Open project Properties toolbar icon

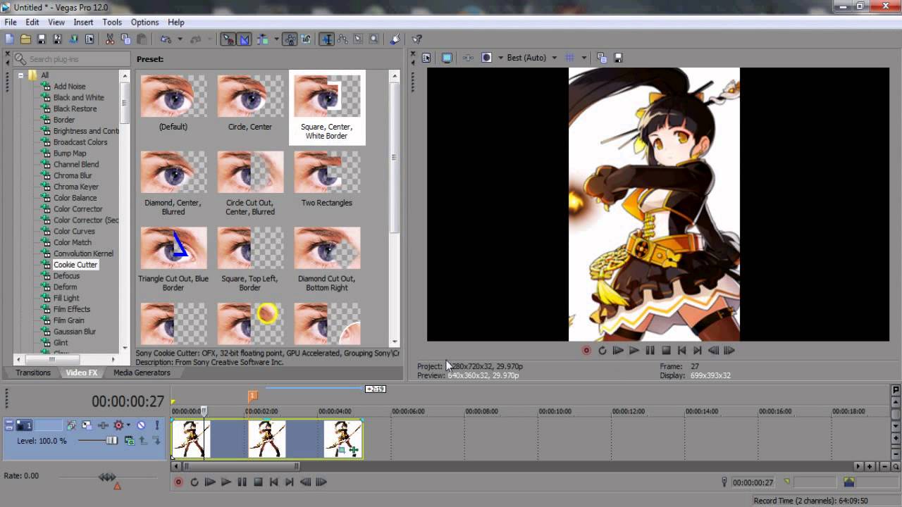[x=89, y=39]
